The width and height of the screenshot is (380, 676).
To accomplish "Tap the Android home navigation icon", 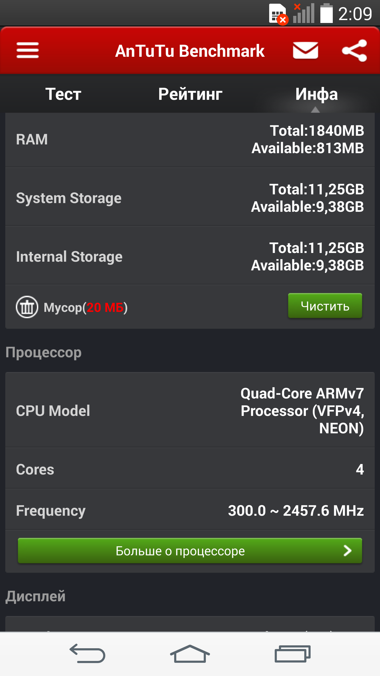I will click(190, 653).
